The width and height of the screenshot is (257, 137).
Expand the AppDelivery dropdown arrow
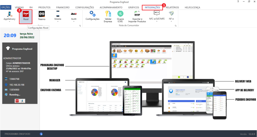tap(9, 21)
